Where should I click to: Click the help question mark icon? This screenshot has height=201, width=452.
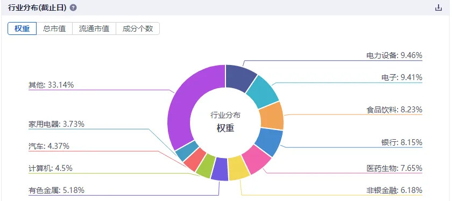tap(73, 8)
